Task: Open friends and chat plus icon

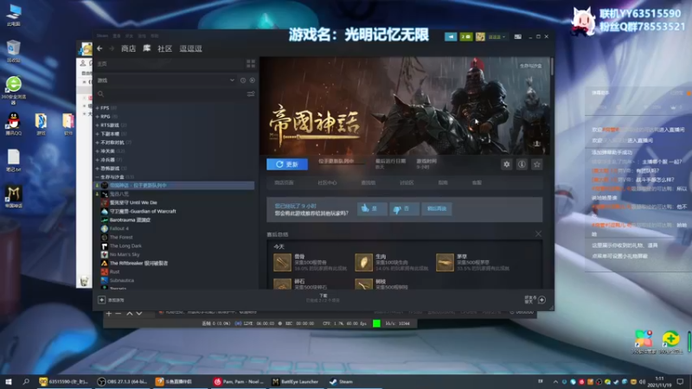Action: (x=541, y=300)
